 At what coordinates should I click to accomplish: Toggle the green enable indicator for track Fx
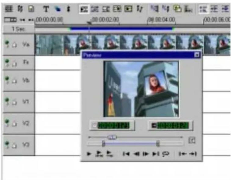point(7,63)
